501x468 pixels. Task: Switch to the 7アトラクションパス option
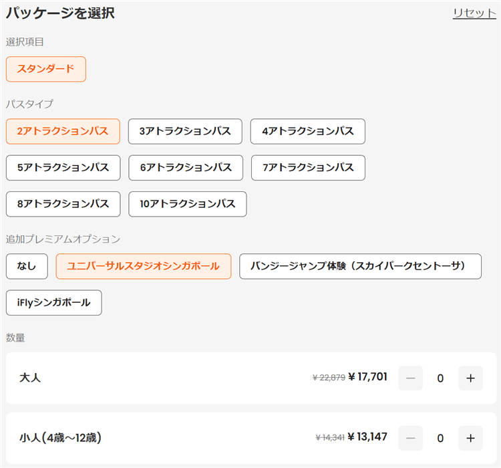[308, 168]
